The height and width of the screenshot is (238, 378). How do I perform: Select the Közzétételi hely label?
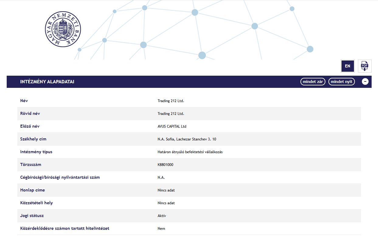click(36, 203)
